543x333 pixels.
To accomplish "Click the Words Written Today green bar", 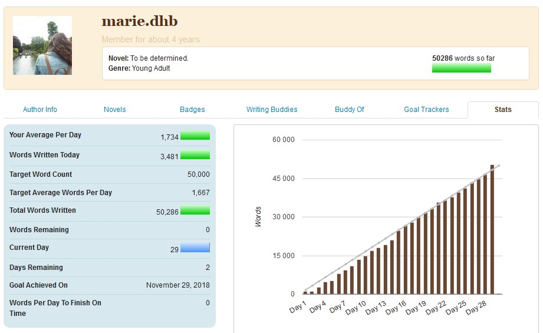I will tap(195, 155).
